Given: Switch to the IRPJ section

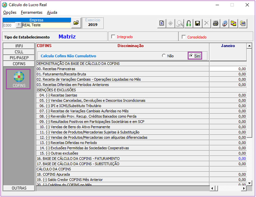Looking at the screenshot, I should [x=19, y=46].
